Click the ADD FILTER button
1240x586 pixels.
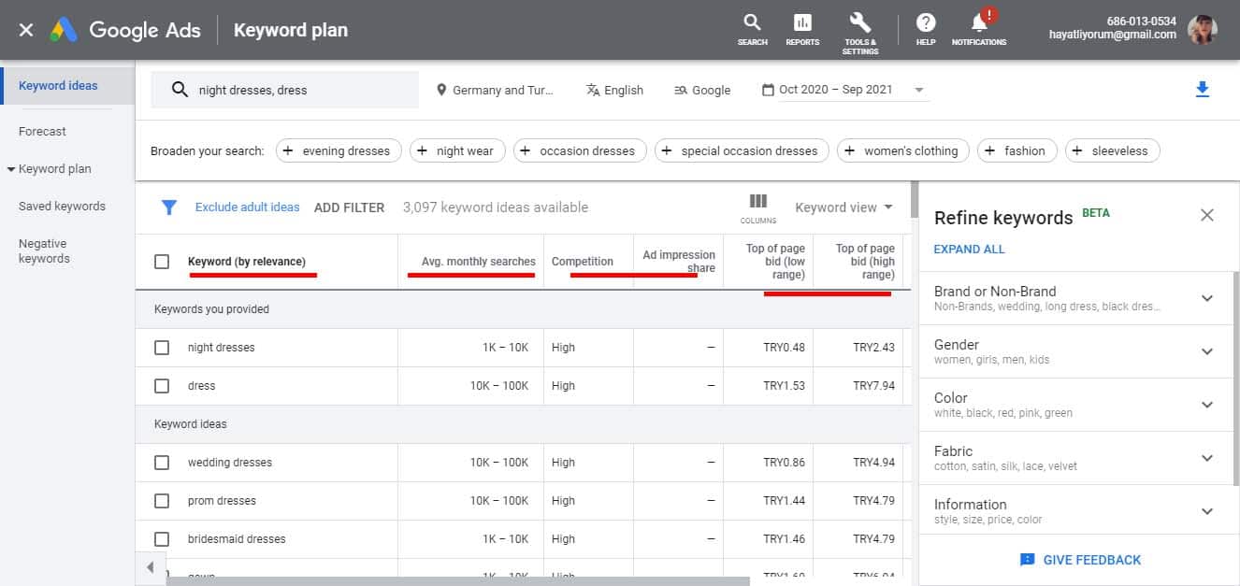pos(349,207)
